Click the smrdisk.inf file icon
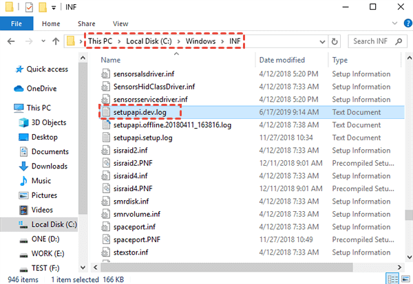 pos(105,201)
